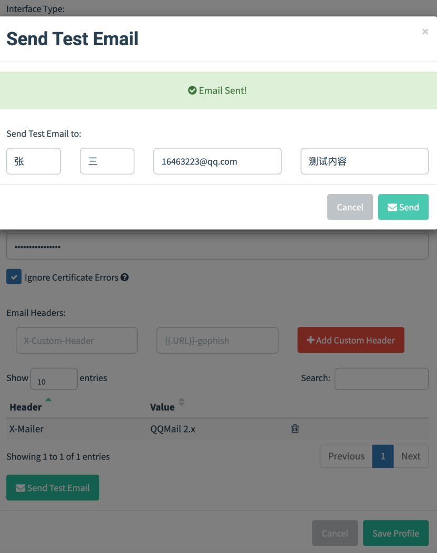
Task: Send the test email now
Action: pyautogui.click(x=403, y=207)
